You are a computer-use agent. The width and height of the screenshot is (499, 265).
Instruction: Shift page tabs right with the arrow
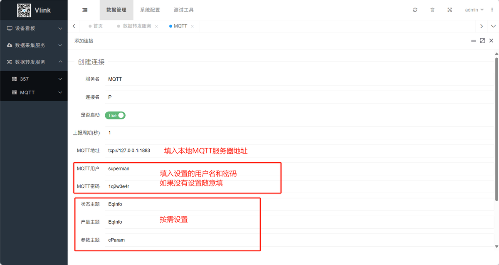481,26
